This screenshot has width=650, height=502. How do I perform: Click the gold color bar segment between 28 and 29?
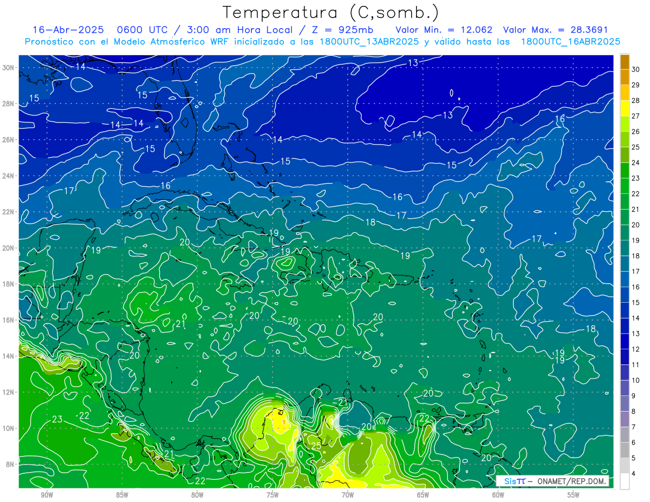pyautogui.click(x=625, y=93)
